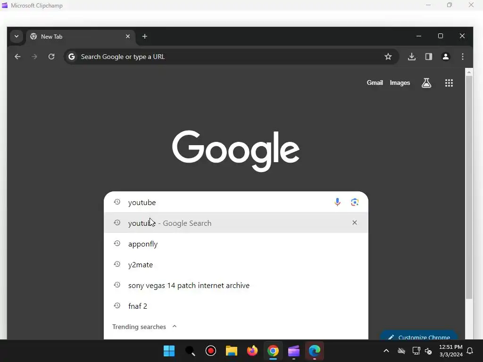The height and width of the screenshot is (362, 483).
Task: Open a new tab with plus button
Action: pyautogui.click(x=144, y=36)
